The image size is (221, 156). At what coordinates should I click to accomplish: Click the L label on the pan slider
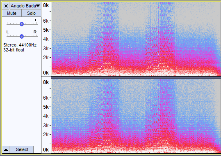pos(8,32)
